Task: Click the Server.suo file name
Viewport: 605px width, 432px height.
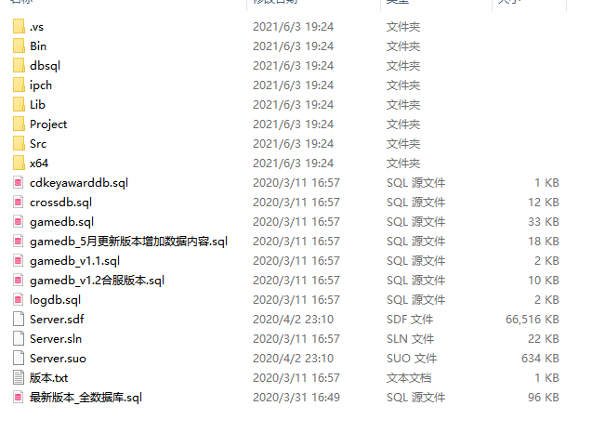Action: click(58, 359)
